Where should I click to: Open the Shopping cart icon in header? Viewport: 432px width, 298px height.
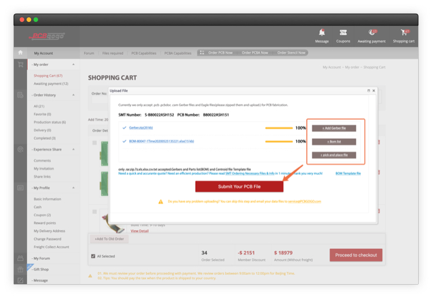404,32
